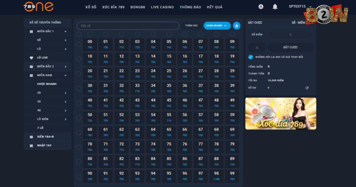Viewport: 356px width, 187px height.
Task: Expand the Đề submenu
Action: 65,40
